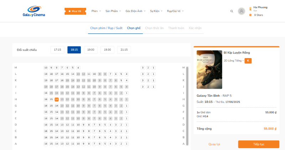The height and width of the screenshot is (150, 285).
Task: Expand the Phim dropdown menu
Action: [x=96, y=11]
